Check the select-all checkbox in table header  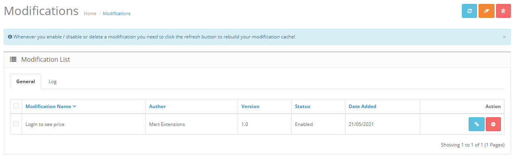tap(16, 106)
